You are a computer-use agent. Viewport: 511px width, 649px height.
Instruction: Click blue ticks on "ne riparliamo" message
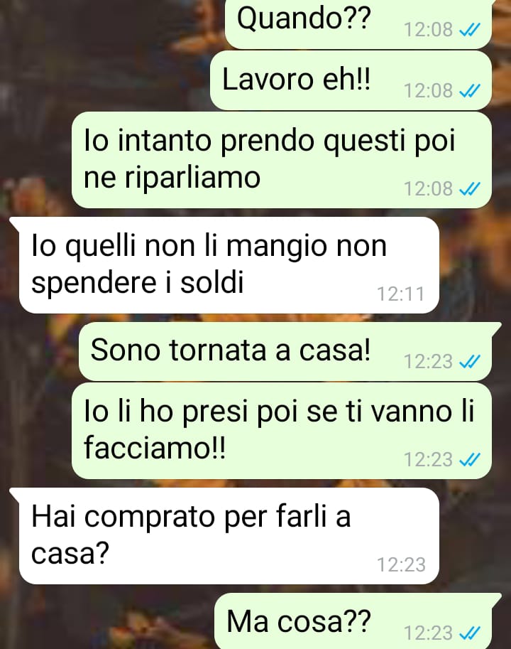470,189
